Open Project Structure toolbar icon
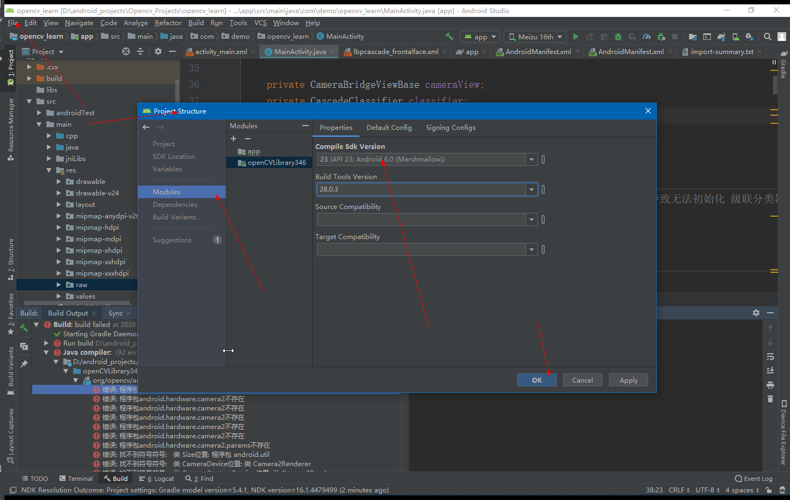The image size is (790, 500). click(x=693, y=37)
